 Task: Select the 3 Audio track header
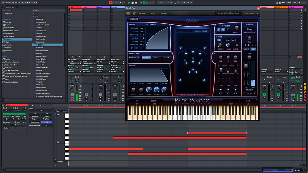[103, 7]
